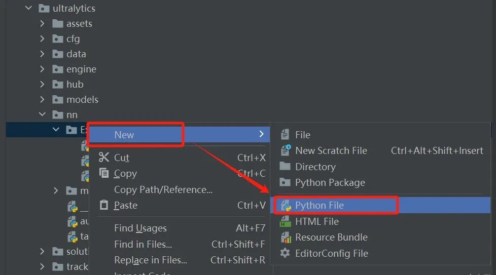Expand the assets folder
This screenshot has width=496, height=275.
42,23
